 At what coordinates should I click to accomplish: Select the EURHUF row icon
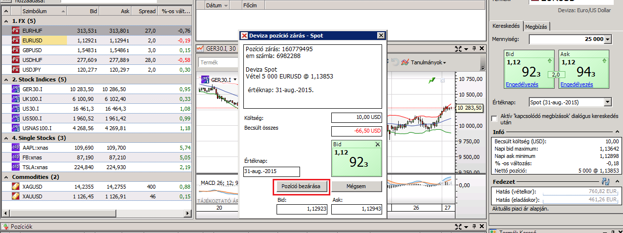click(x=15, y=31)
